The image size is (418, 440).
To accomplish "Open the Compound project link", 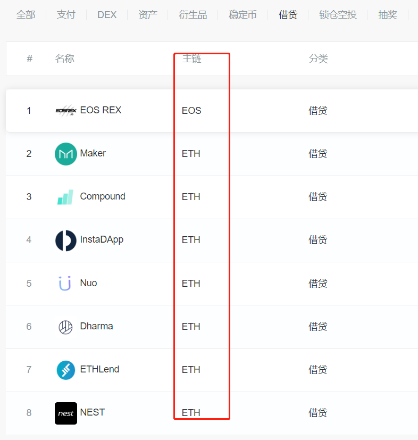I will coord(103,196).
